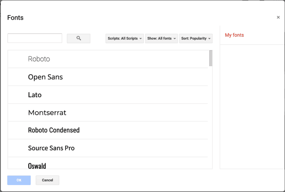Click the arrow on Sort: Popularity

pyautogui.click(x=209, y=38)
